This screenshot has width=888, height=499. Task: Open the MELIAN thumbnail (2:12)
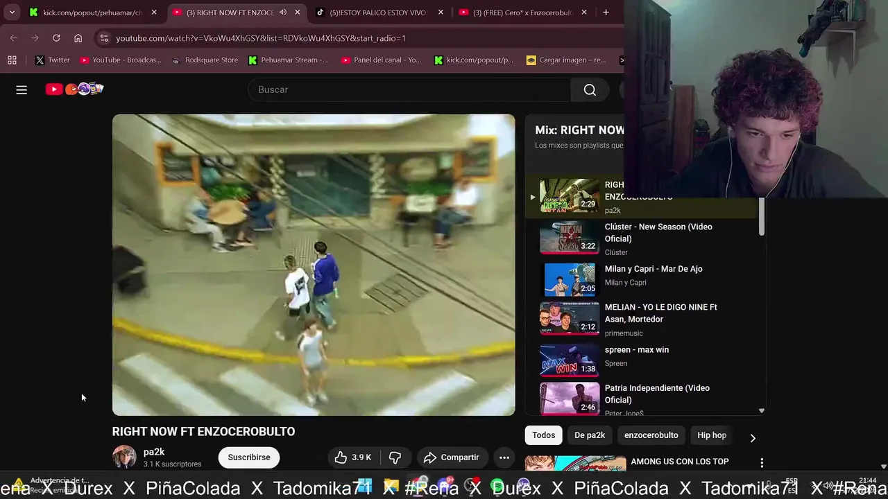(570, 318)
